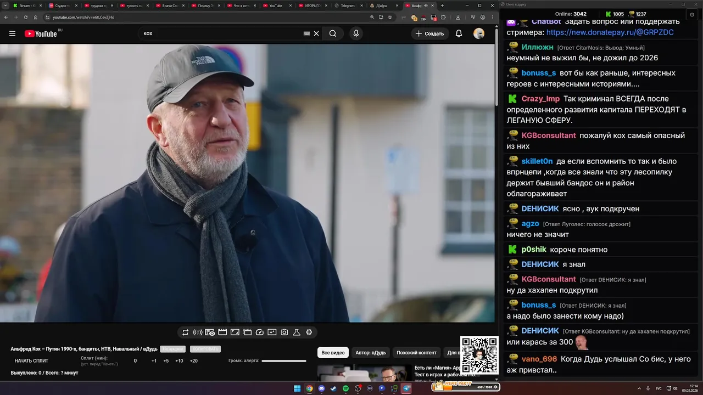Open a new browser tab

pyautogui.click(x=442, y=5)
